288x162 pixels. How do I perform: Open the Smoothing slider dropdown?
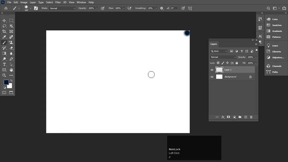[x=156, y=8]
